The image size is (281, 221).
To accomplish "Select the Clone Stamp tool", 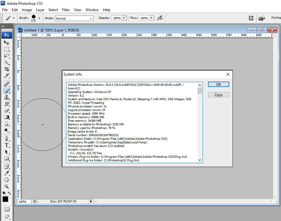I will [7, 97].
